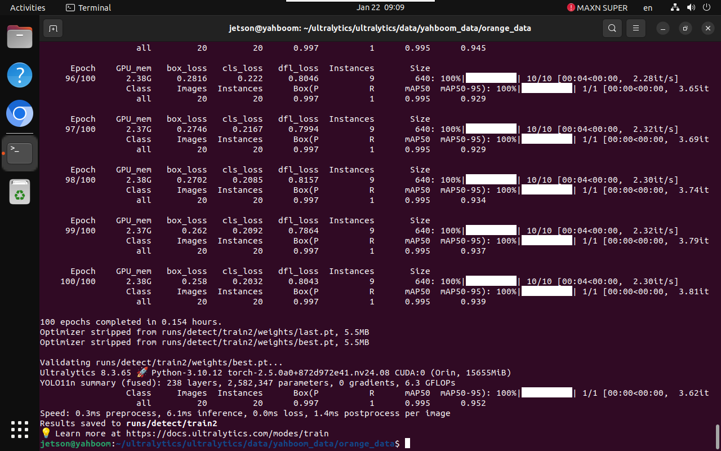This screenshot has width=721, height=451.
Task: Click the network status icon
Action: click(x=675, y=8)
